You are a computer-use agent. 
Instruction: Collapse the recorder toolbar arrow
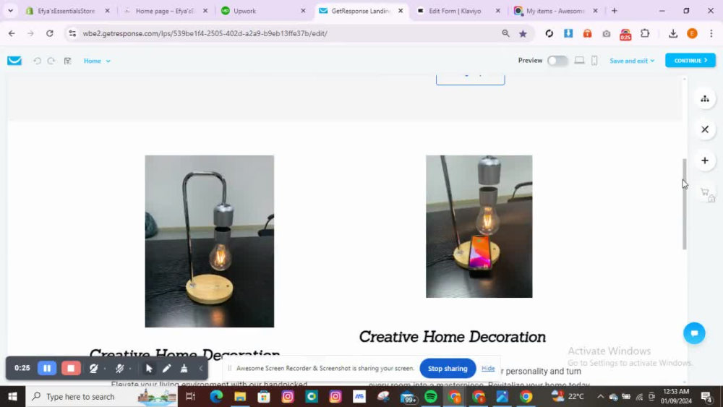201,368
